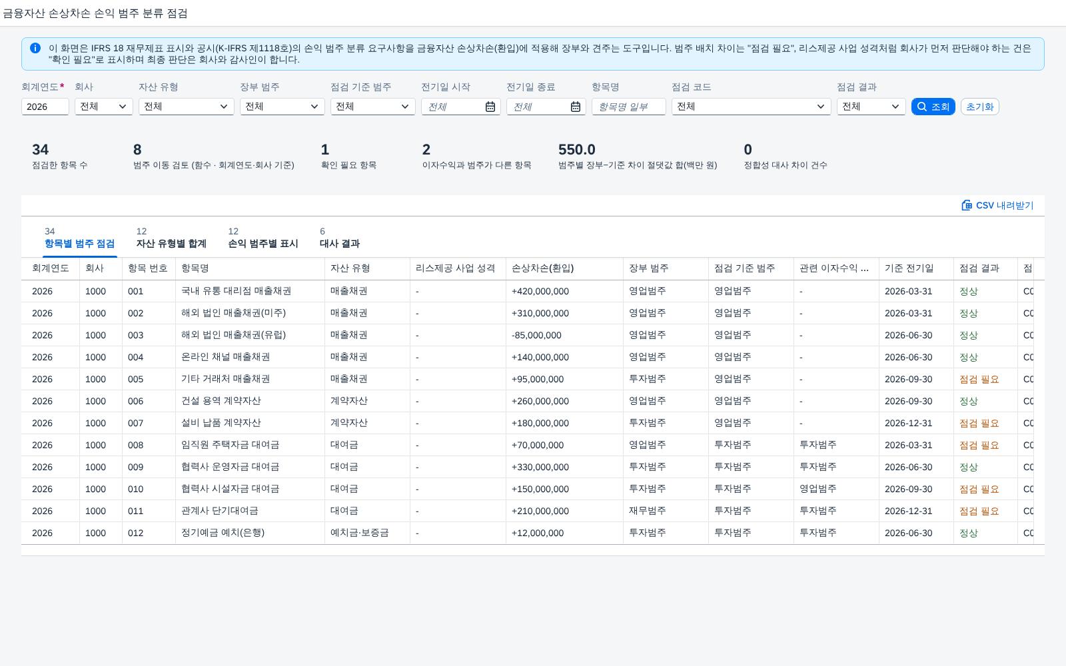Click the 손상차손(환입) column header
1066x666 pixels.
click(564, 268)
